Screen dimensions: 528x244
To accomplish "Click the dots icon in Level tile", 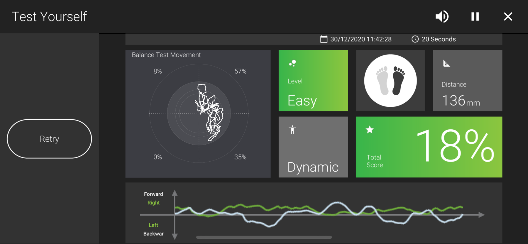I will [292, 63].
